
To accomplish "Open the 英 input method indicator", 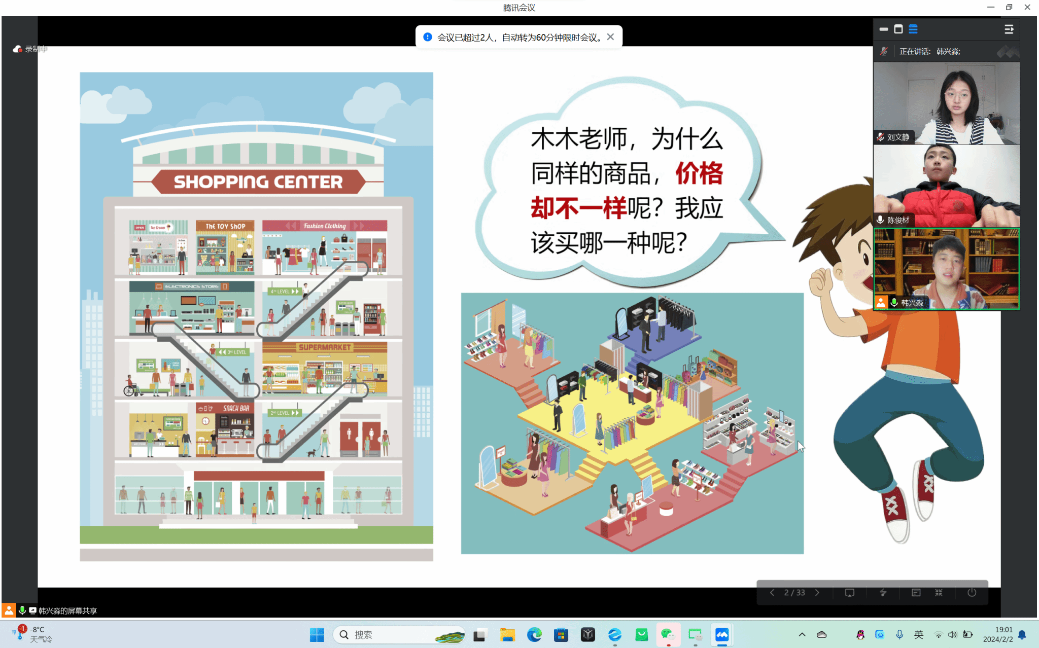I will (x=919, y=635).
